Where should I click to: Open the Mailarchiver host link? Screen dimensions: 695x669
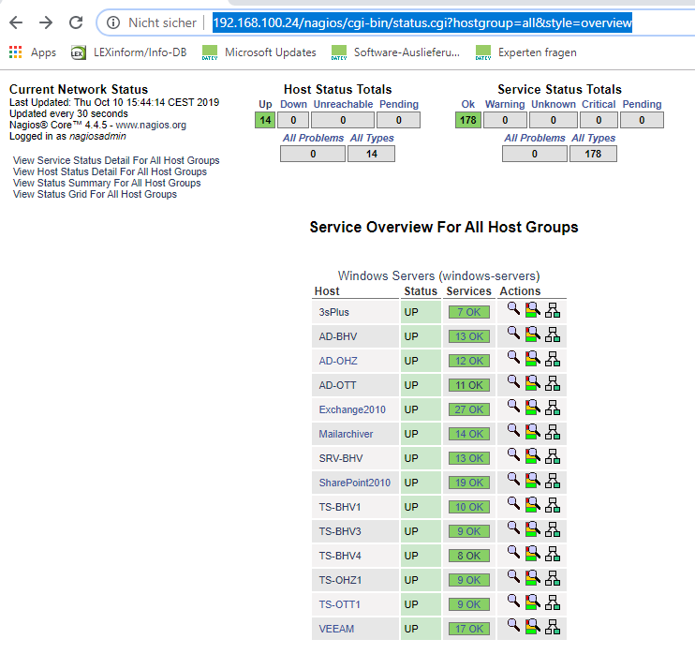[346, 434]
